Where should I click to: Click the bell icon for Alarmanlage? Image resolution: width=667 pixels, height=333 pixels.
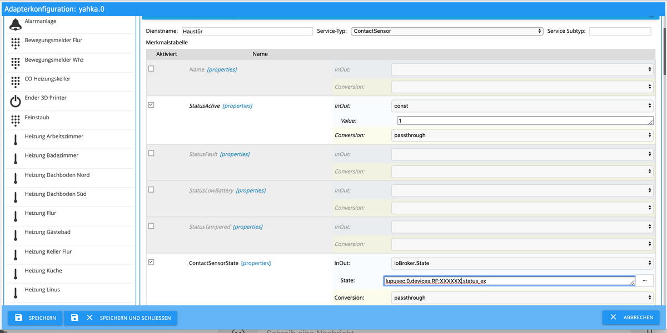(x=16, y=24)
